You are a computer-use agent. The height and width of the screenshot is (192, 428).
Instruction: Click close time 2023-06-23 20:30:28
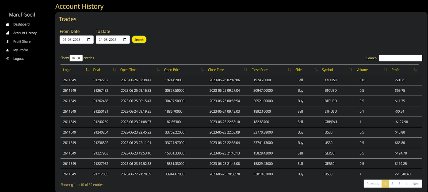pyautogui.click(x=224, y=174)
